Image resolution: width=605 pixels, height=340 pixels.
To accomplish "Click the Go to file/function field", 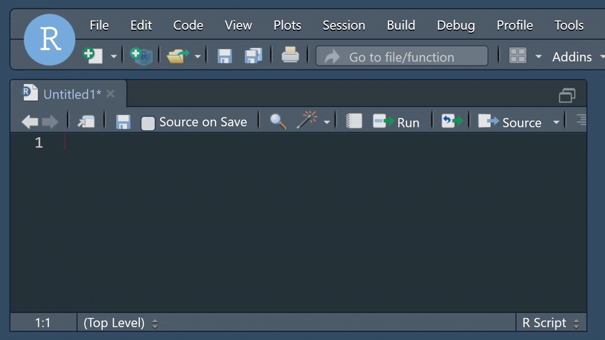I will click(x=402, y=57).
